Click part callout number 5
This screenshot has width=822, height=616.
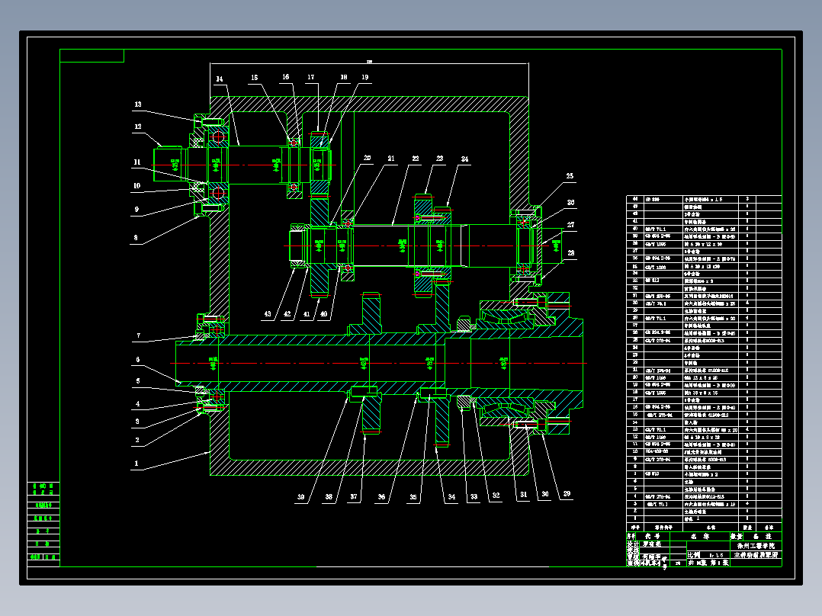pyautogui.click(x=138, y=381)
